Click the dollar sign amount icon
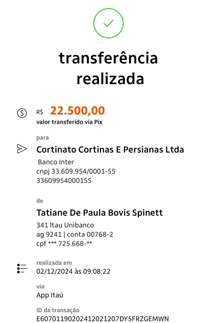This screenshot has height=323, width=217. 22,113
